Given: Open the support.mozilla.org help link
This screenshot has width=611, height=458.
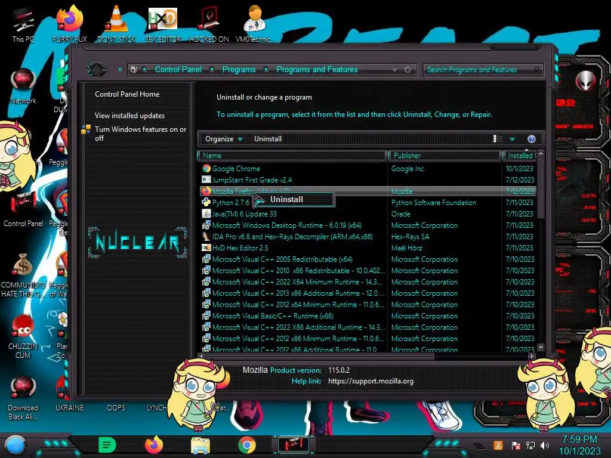Looking at the screenshot, I should point(371,381).
